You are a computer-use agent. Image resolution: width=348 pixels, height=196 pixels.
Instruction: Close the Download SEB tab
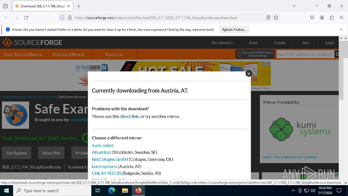tap(69, 6)
